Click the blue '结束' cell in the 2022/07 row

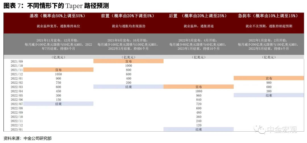click(58, 104)
